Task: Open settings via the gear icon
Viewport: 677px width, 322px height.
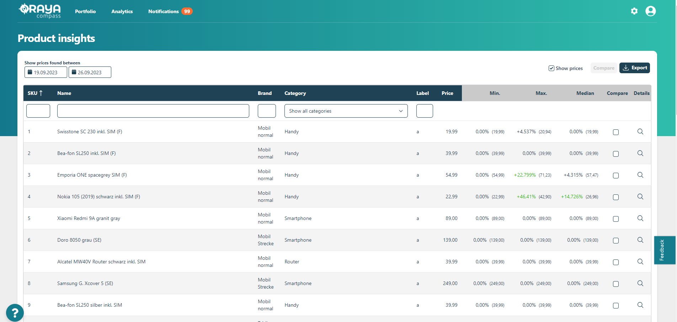Action: pos(634,11)
